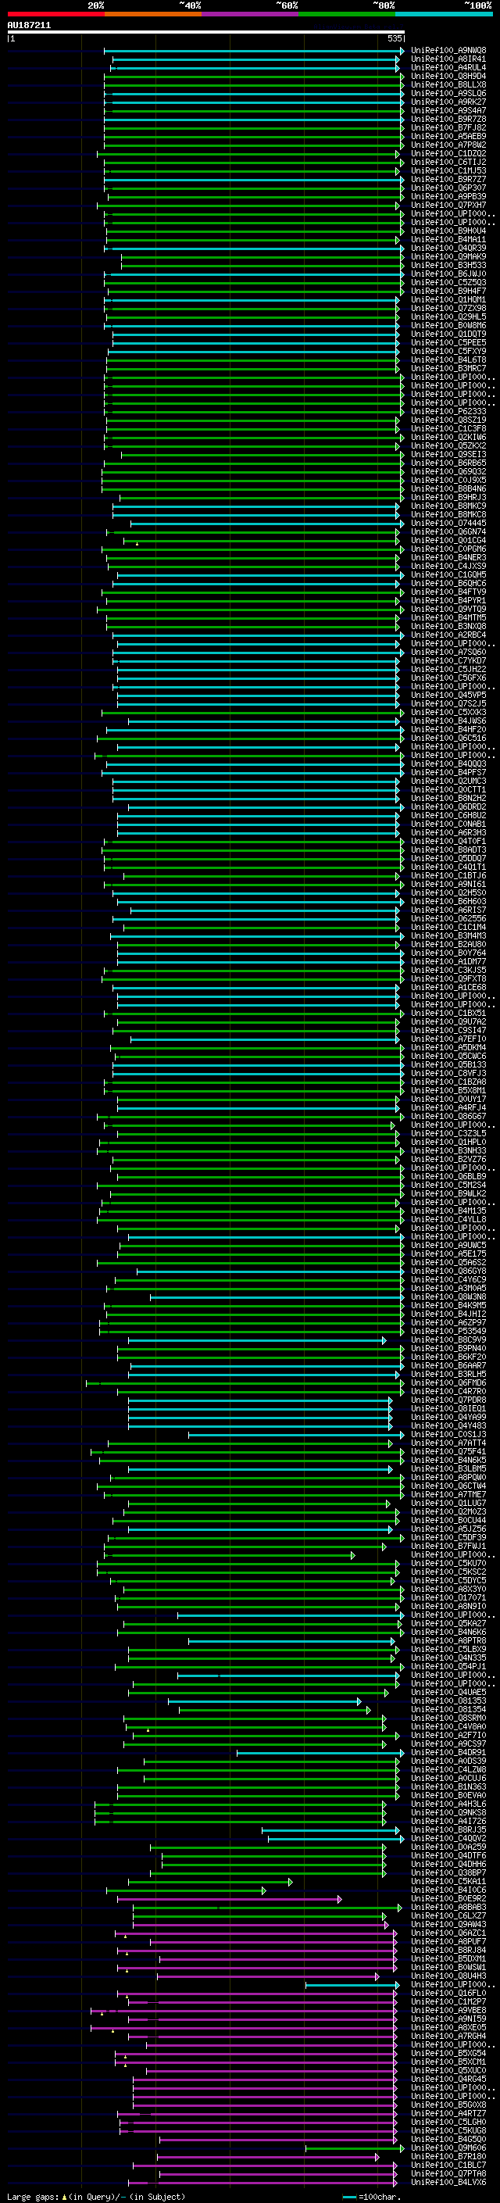Select the UniRef100_Q9VTQ9 row label

(448, 609)
